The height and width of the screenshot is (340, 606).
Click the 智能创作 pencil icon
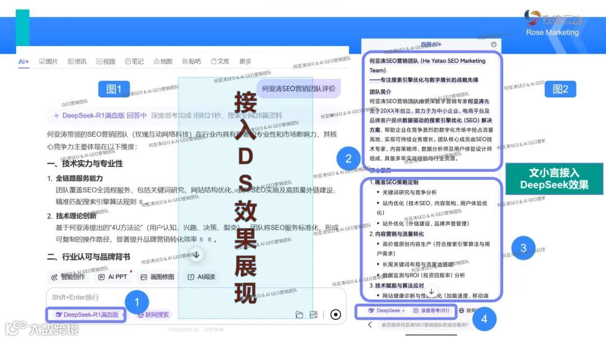pyautogui.click(x=54, y=277)
